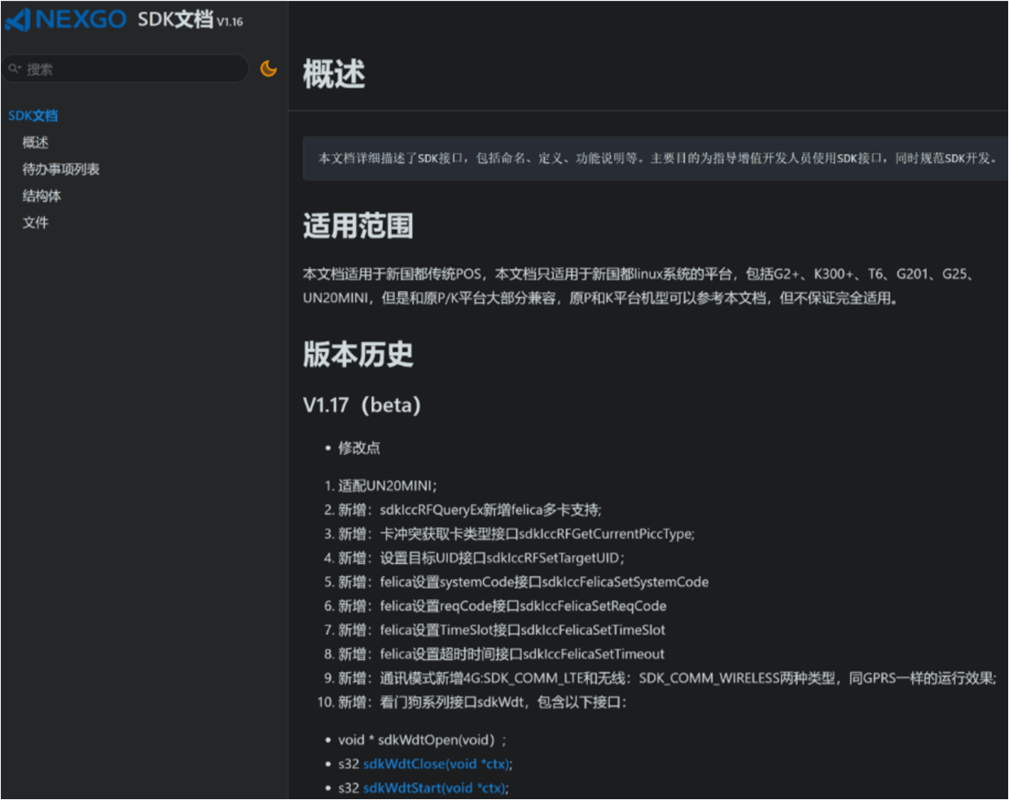Click the SDK文档 V1.16 title text
Viewport: 1009px width, 800px height.
pyautogui.click(x=190, y=20)
